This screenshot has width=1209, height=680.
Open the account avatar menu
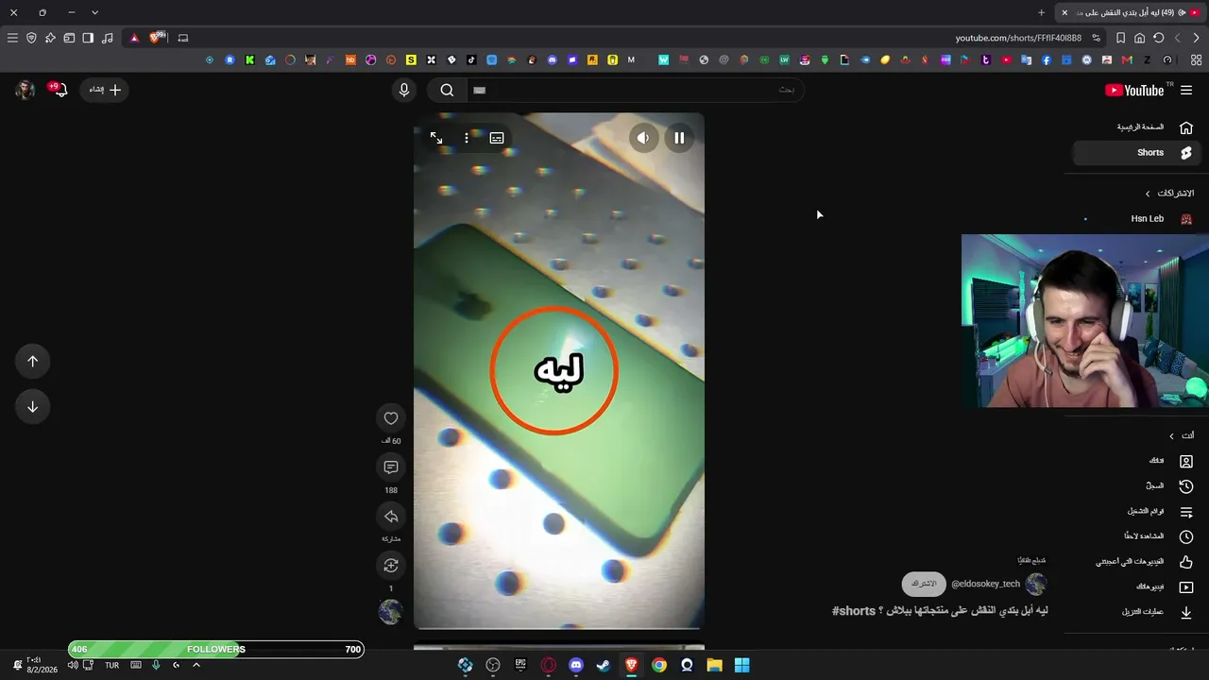[x=26, y=90]
